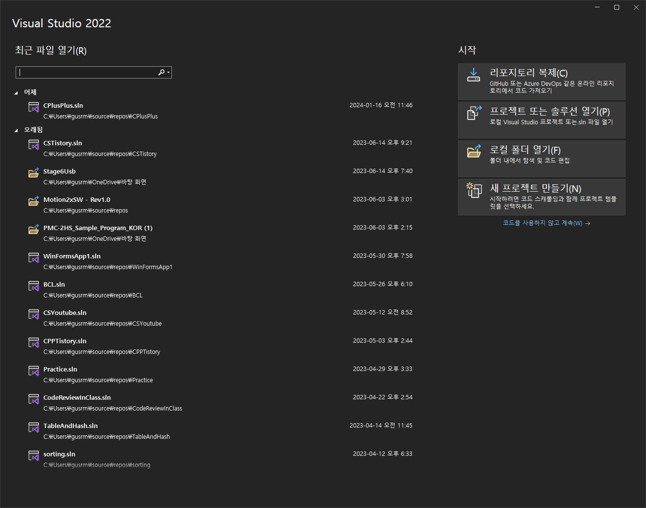Click date 2023-06-14 오후 7:40

coord(383,171)
